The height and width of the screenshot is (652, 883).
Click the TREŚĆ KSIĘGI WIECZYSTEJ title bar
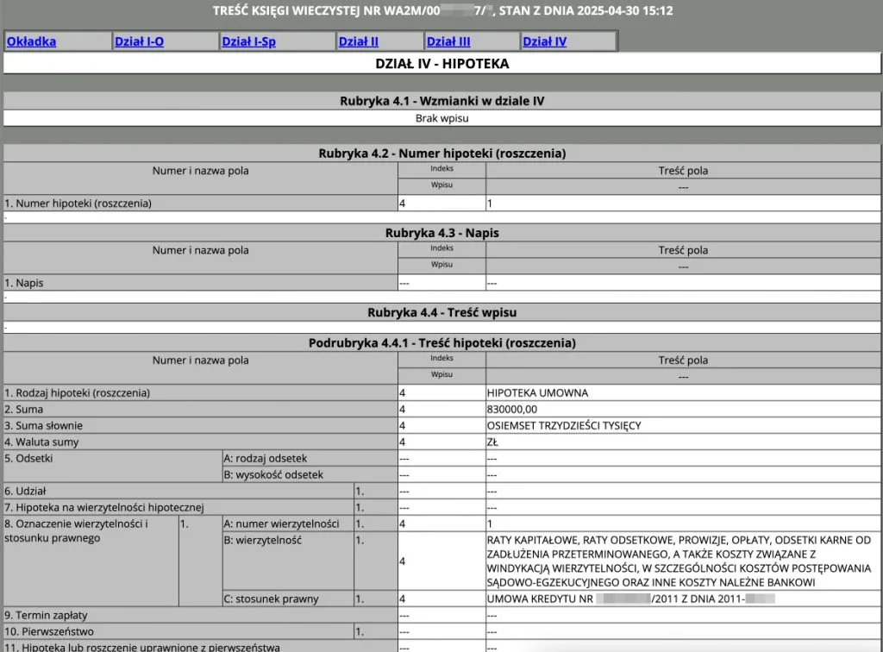(x=441, y=11)
